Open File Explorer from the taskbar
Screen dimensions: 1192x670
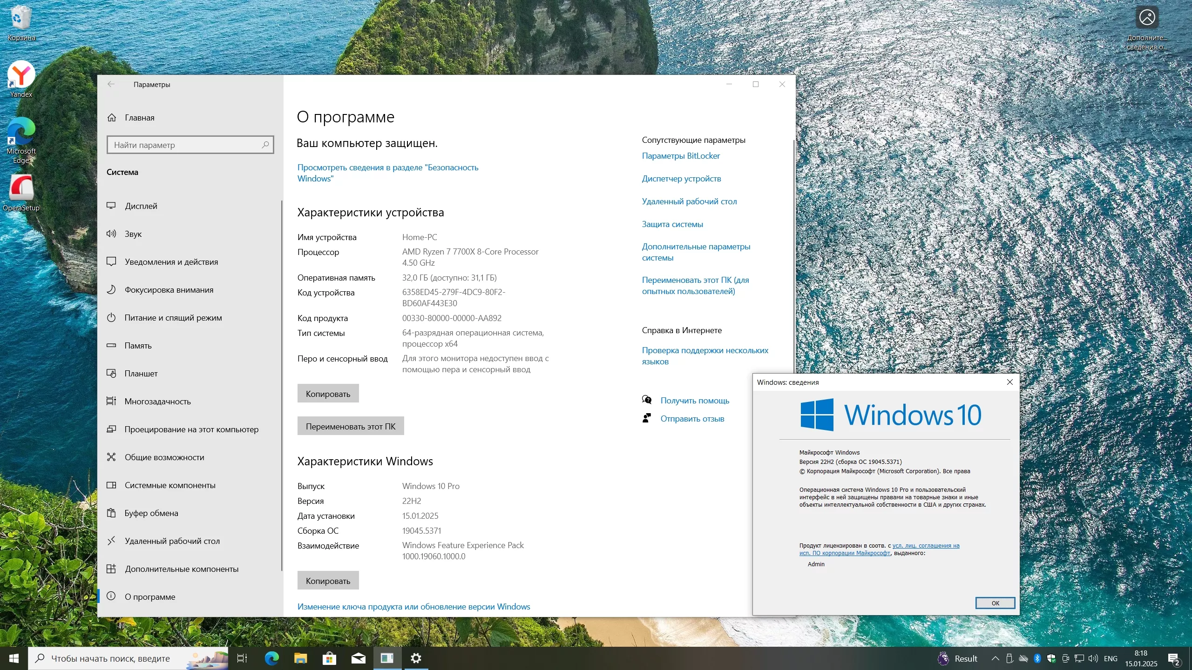coord(300,658)
